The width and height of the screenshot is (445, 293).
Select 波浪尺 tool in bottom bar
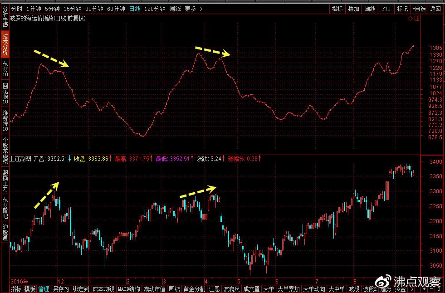(231, 289)
